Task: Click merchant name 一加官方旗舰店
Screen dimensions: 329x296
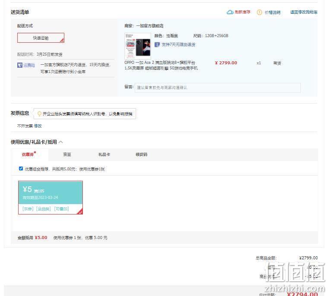Action: click(x=149, y=26)
